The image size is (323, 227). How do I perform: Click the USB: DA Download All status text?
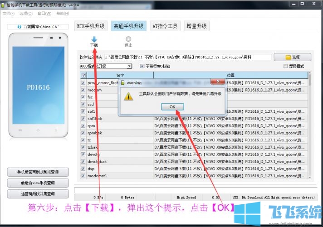coord(274,198)
